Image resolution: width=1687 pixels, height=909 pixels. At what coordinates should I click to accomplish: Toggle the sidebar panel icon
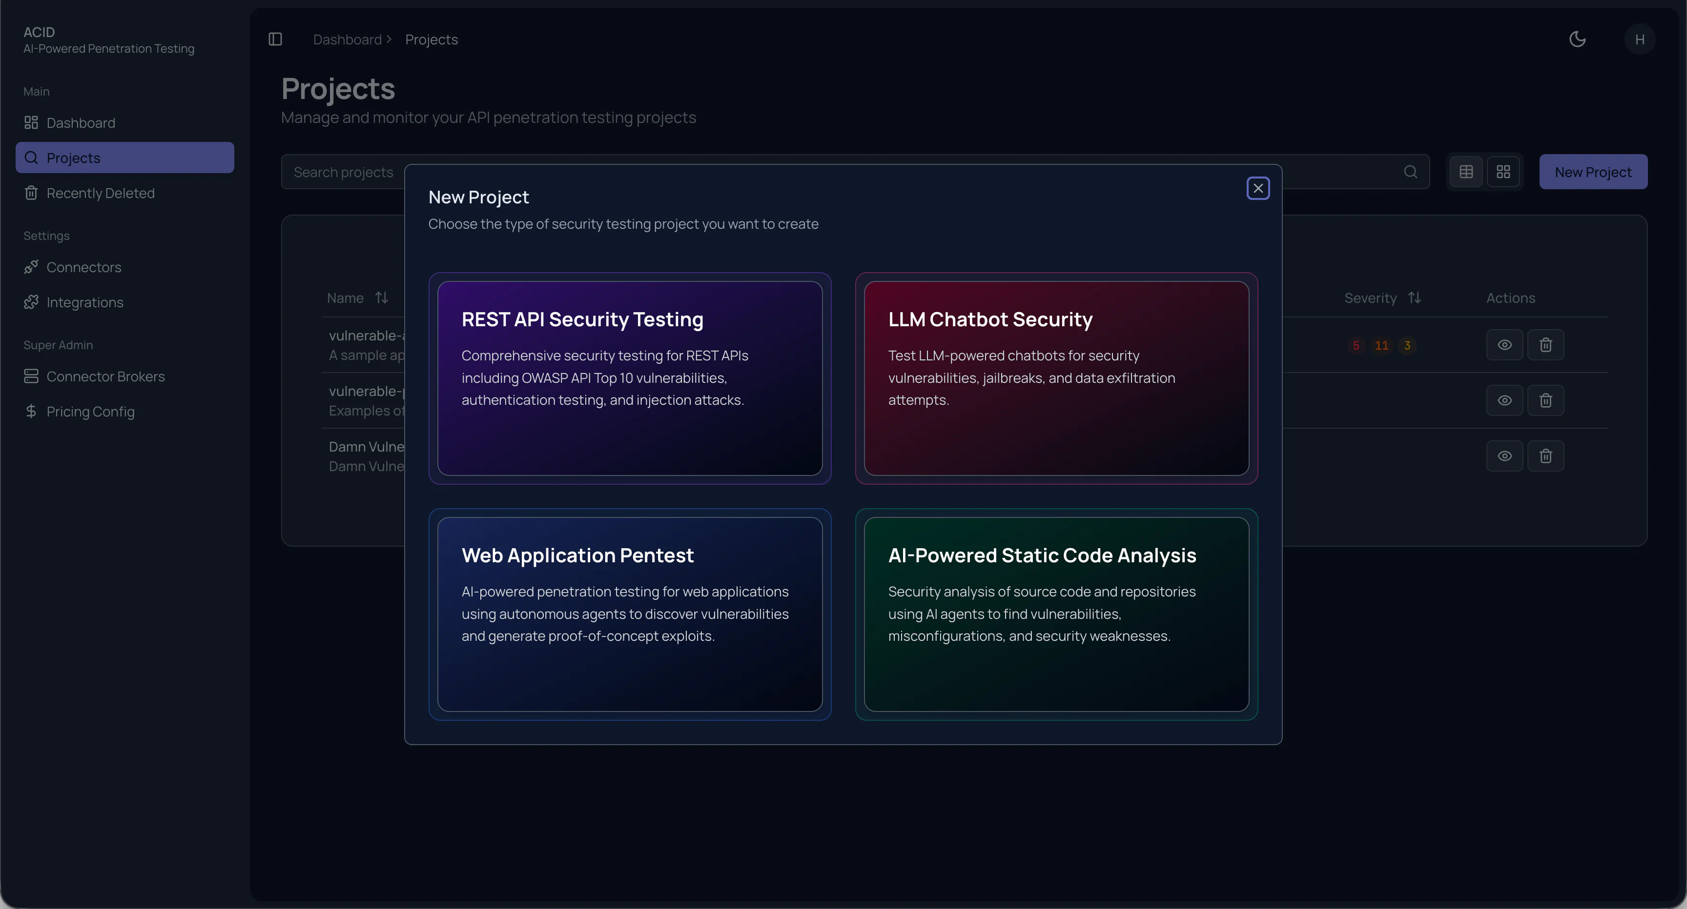[x=275, y=40]
